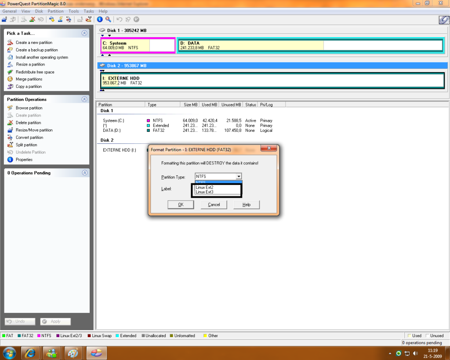Close the Format Partition dialog

269,148
